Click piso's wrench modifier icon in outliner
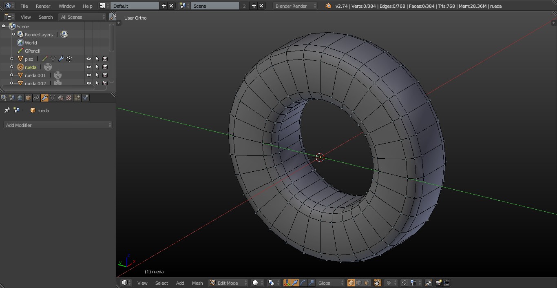This screenshot has width=557, height=288. (61, 59)
